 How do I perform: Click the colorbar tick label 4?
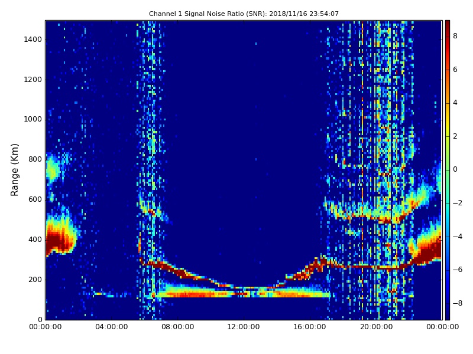(x=455, y=103)
